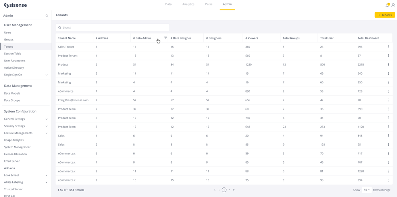397x197 pixels.
Task: Sort by # Viewers column header
Action: (x=252, y=38)
